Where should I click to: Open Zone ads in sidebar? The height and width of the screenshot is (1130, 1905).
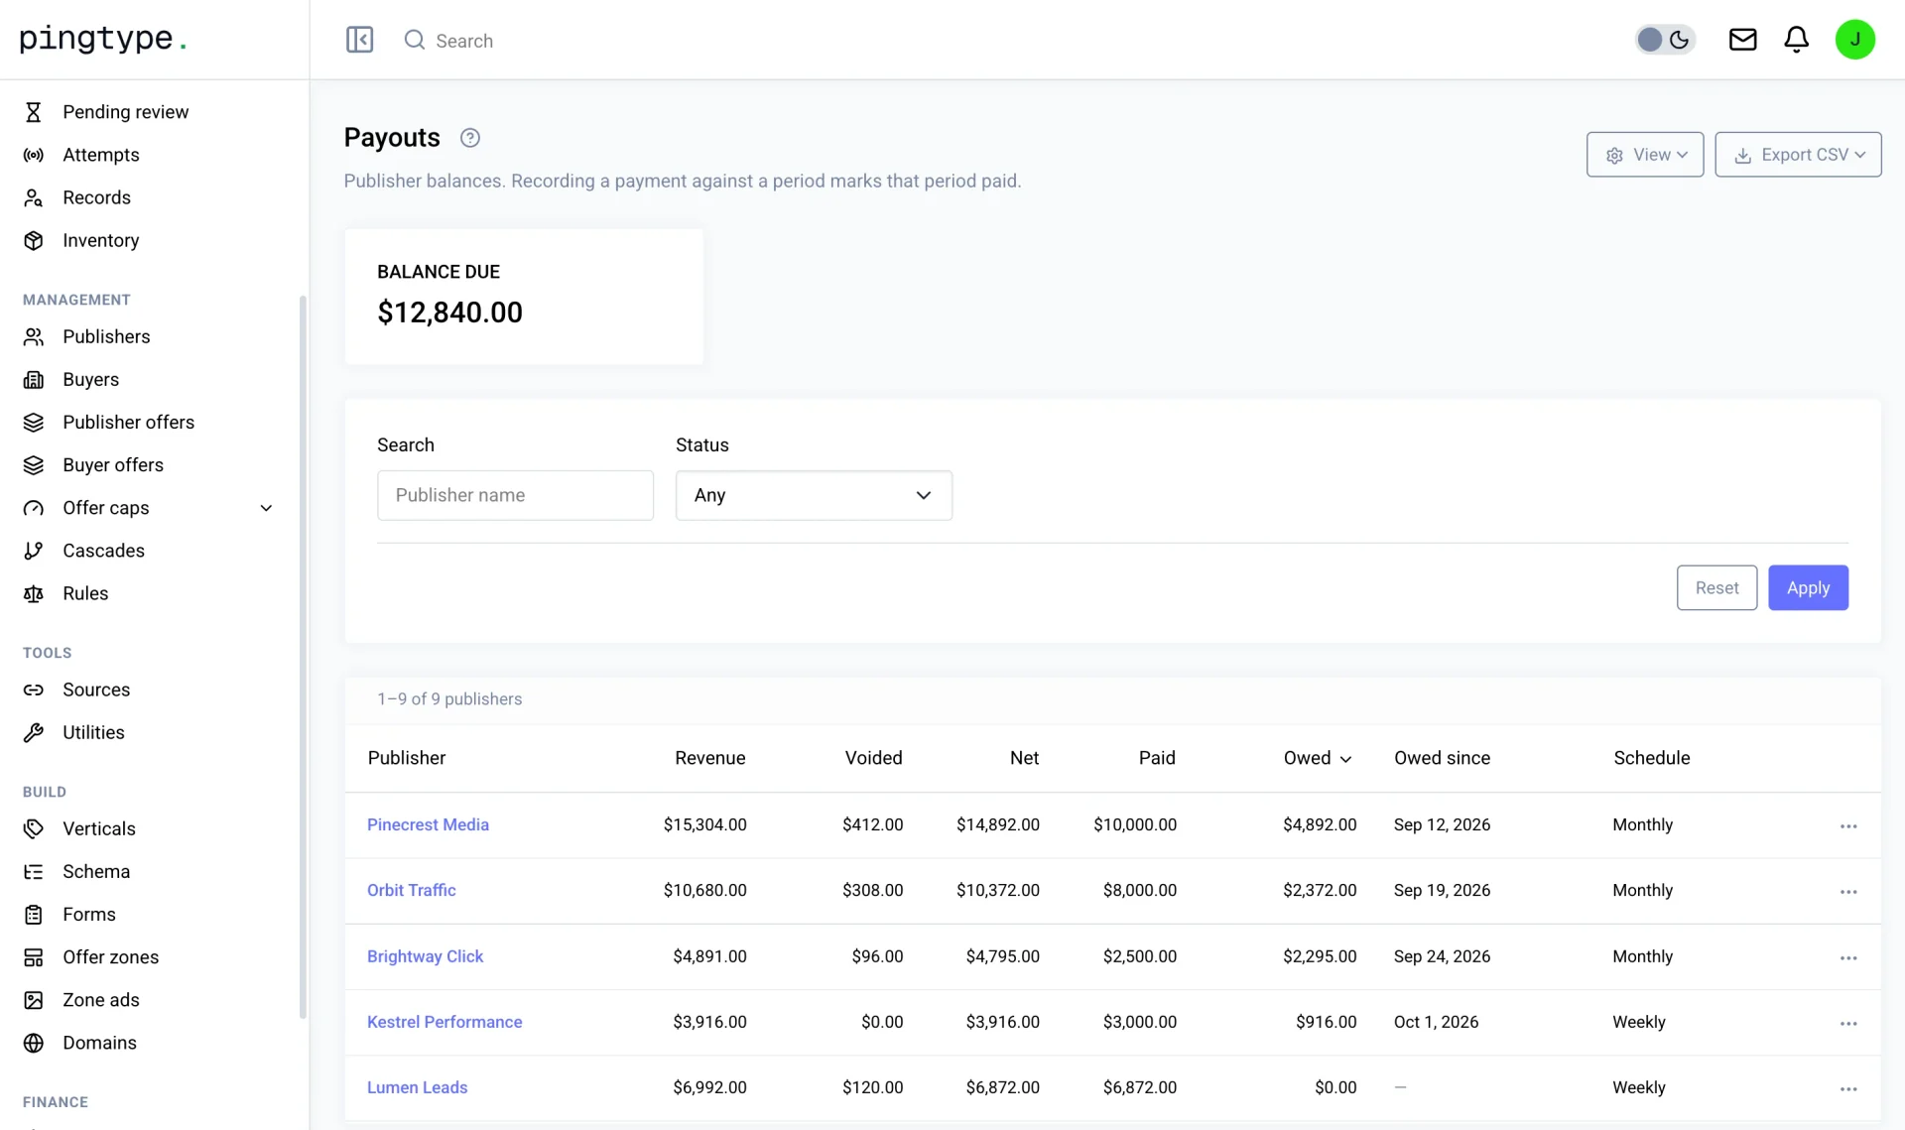(100, 1000)
